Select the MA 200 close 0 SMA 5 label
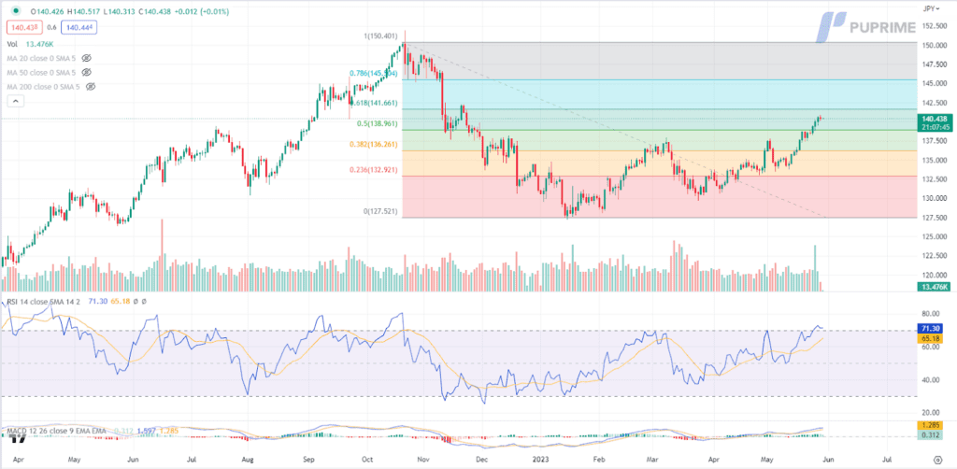The width and height of the screenshot is (957, 469). tap(43, 87)
